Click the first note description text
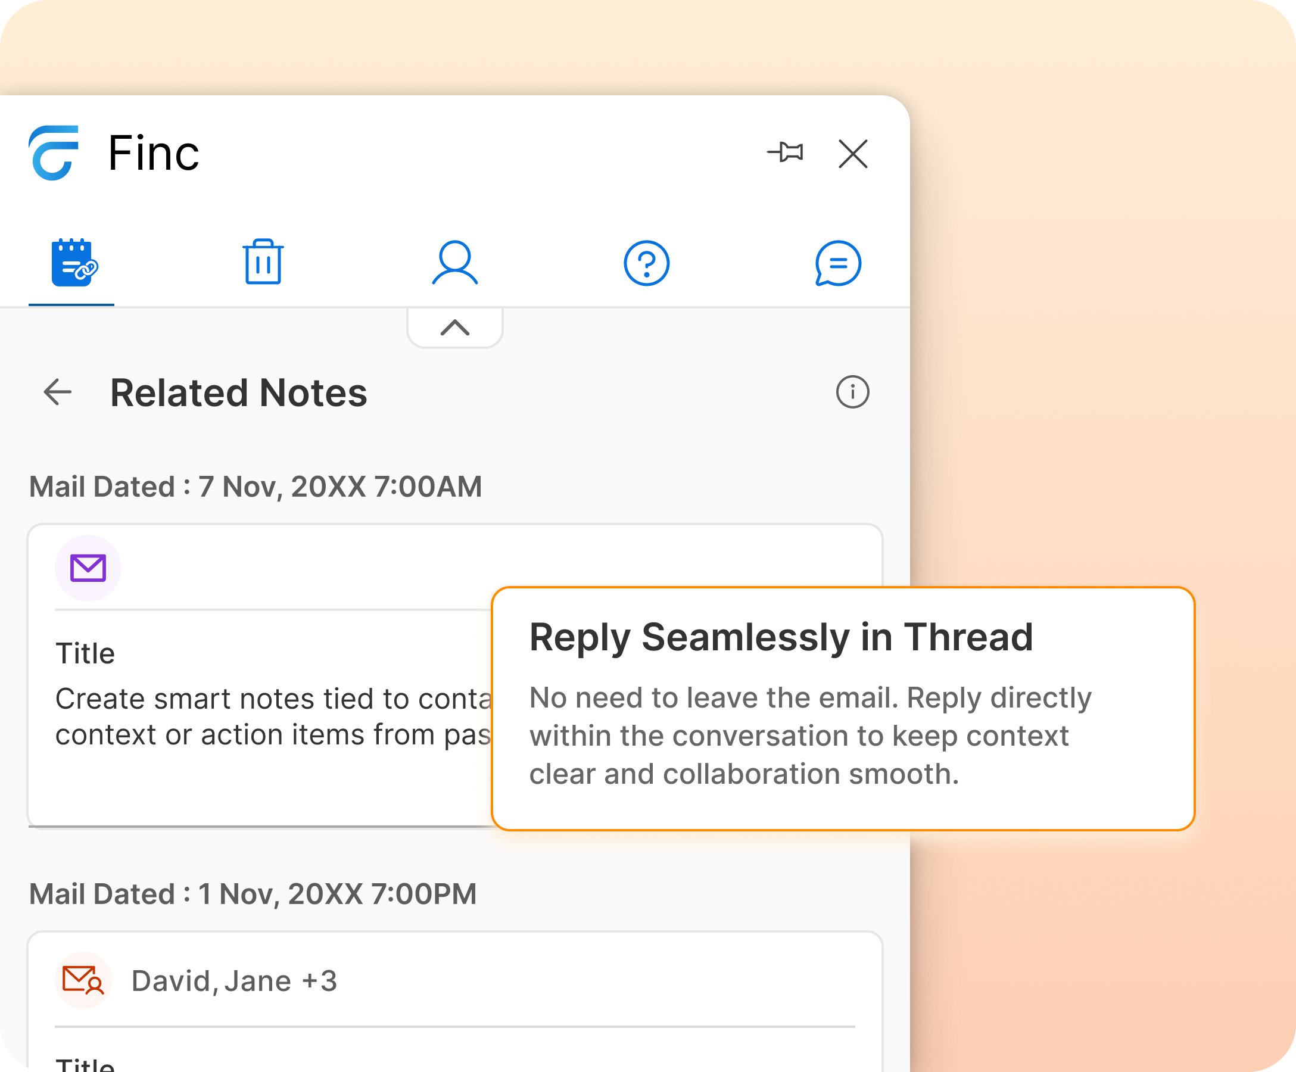This screenshot has height=1072, width=1296. point(273,716)
